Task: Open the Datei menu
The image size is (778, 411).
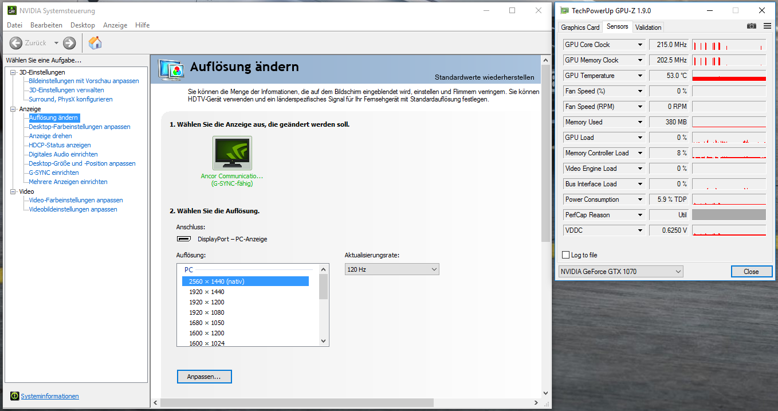Action: 14,25
